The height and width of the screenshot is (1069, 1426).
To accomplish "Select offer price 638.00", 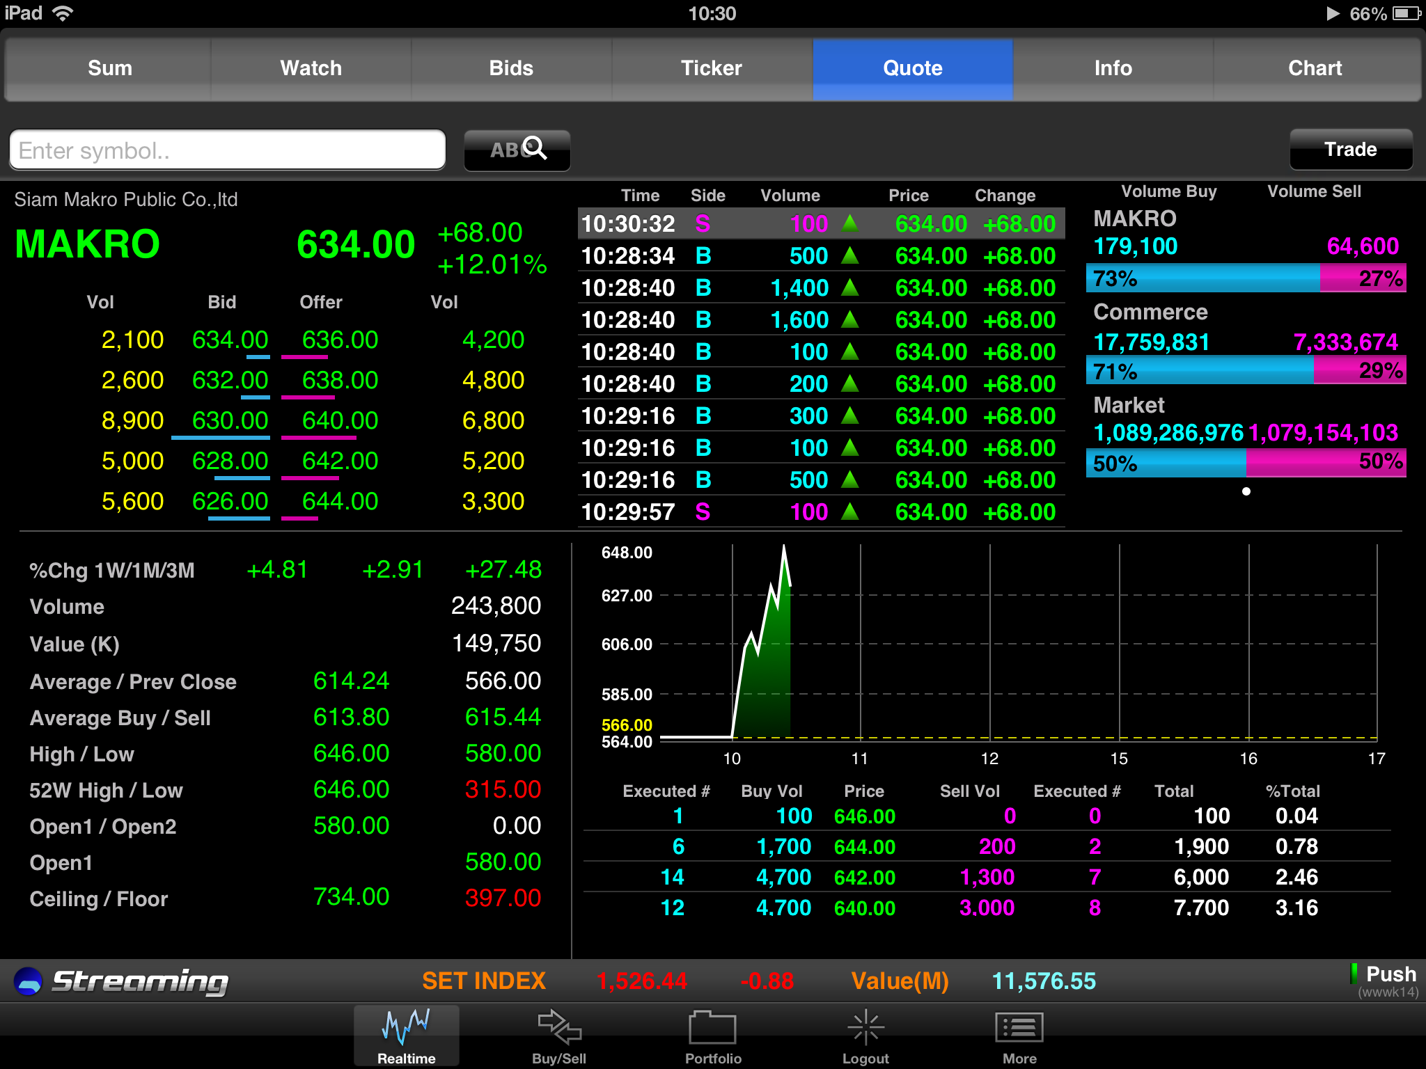I will tap(340, 380).
